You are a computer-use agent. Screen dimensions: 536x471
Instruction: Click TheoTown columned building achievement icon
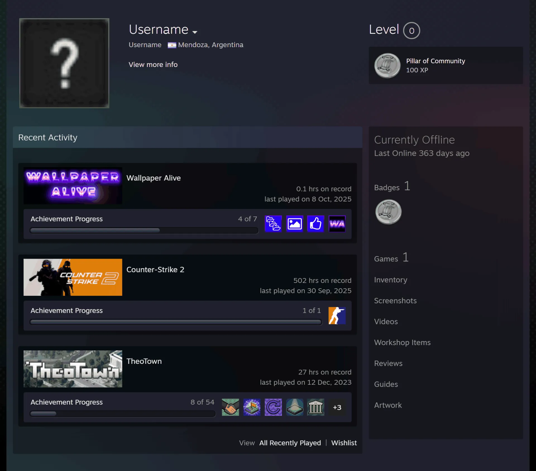[316, 407]
